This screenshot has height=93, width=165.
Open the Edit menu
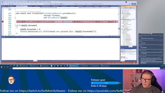(7, 2)
